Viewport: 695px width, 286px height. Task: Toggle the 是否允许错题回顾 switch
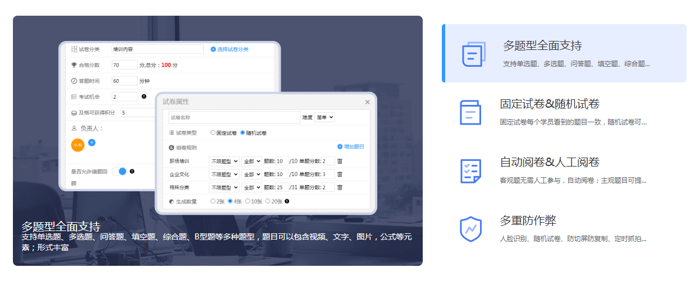coord(119,171)
